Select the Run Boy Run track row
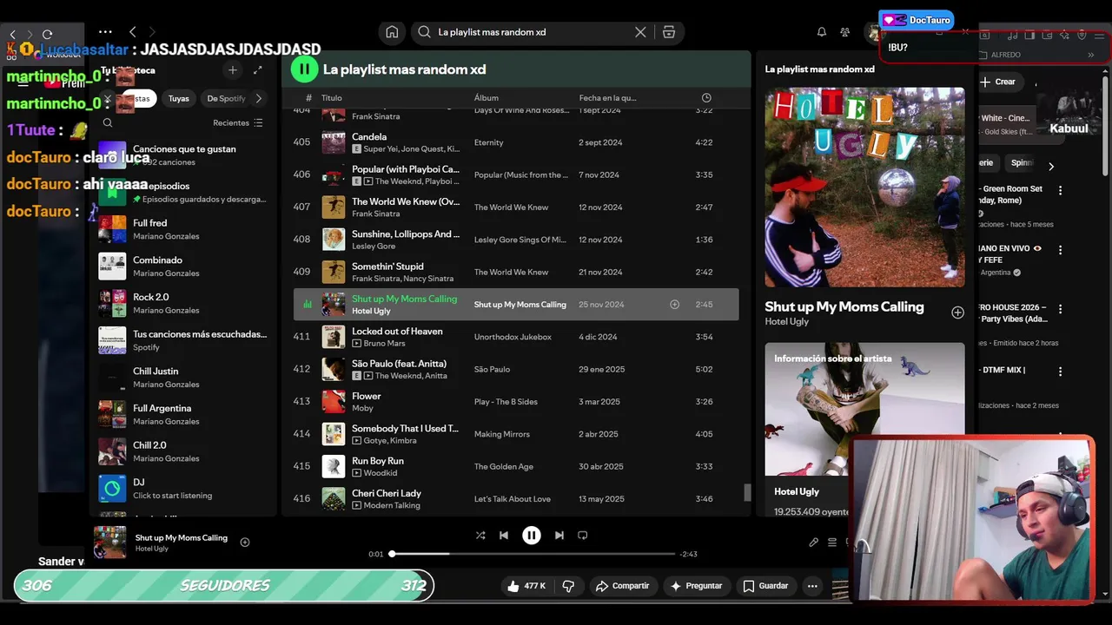The width and height of the screenshot is (1112, 625). coord(516,466)
